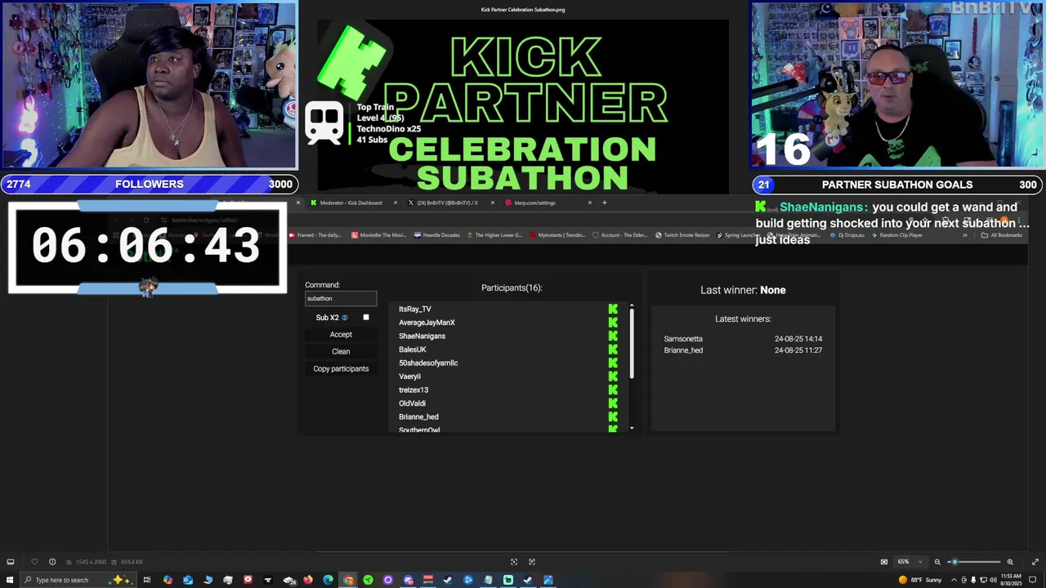Select participant OldValdi
The width and height of the screenshot is (1046, 588).
coord(412,403)
